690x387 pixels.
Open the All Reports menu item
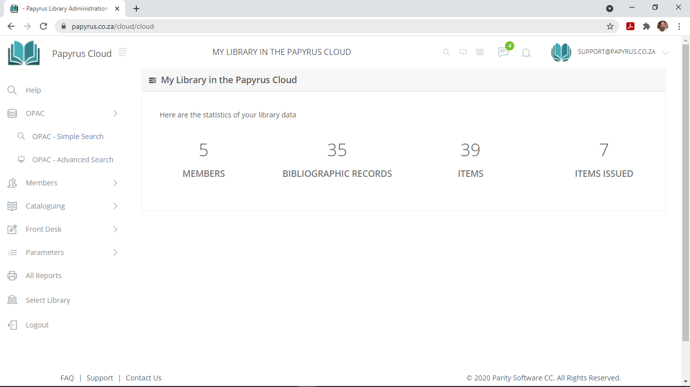tap(43, 276)
